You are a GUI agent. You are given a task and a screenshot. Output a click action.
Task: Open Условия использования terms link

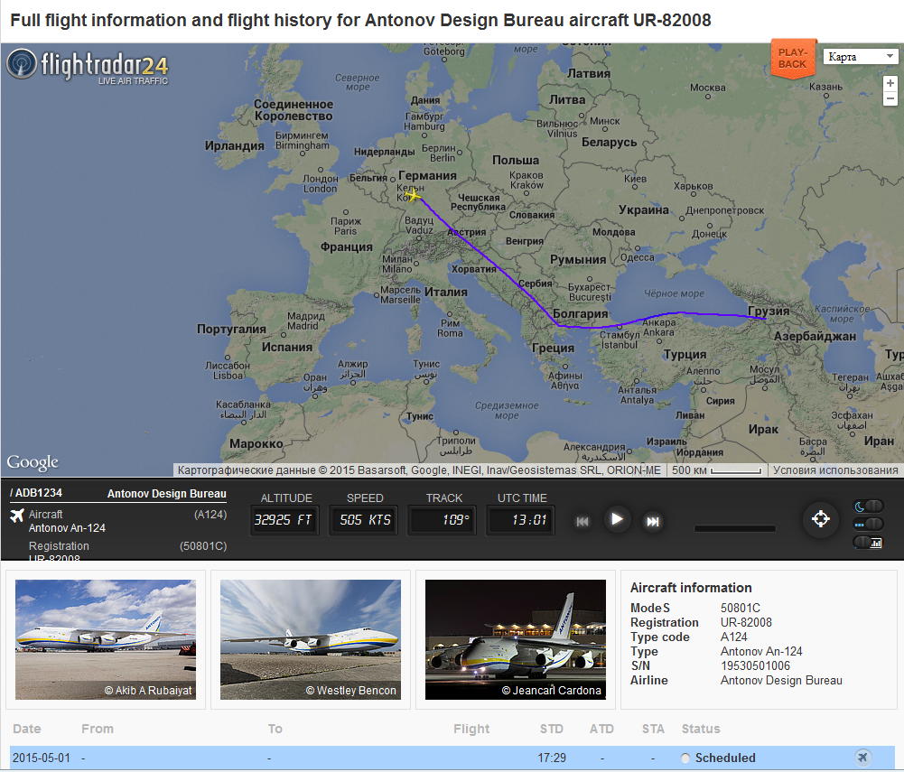[835, 470]
